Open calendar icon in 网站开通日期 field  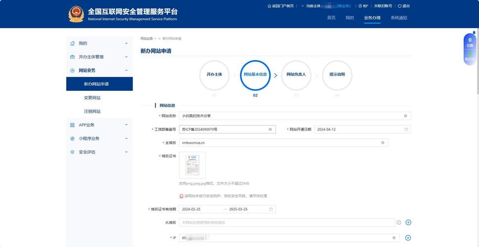click(x=406, y=129)
